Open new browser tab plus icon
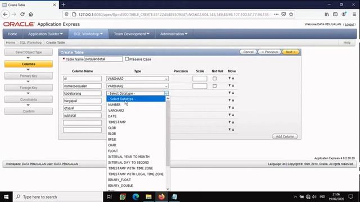360x202 pixels. (64, 4)
